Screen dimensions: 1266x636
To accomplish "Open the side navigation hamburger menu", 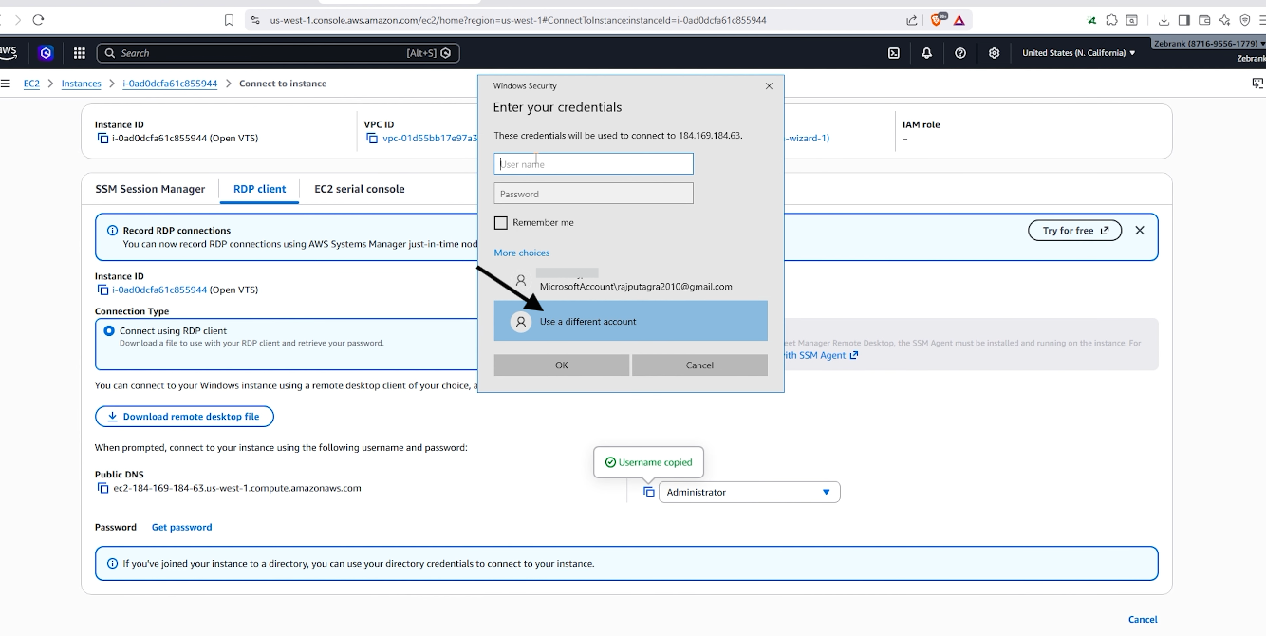I will (5, 84).
